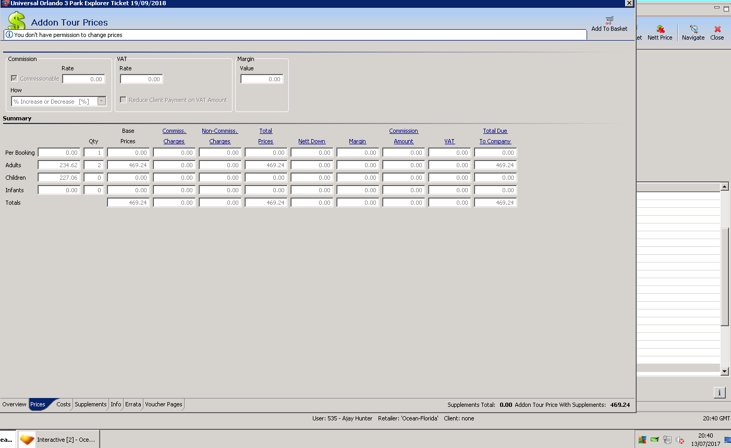Switch to the Interactive [2] taskbar window

(x=58, y=440)
